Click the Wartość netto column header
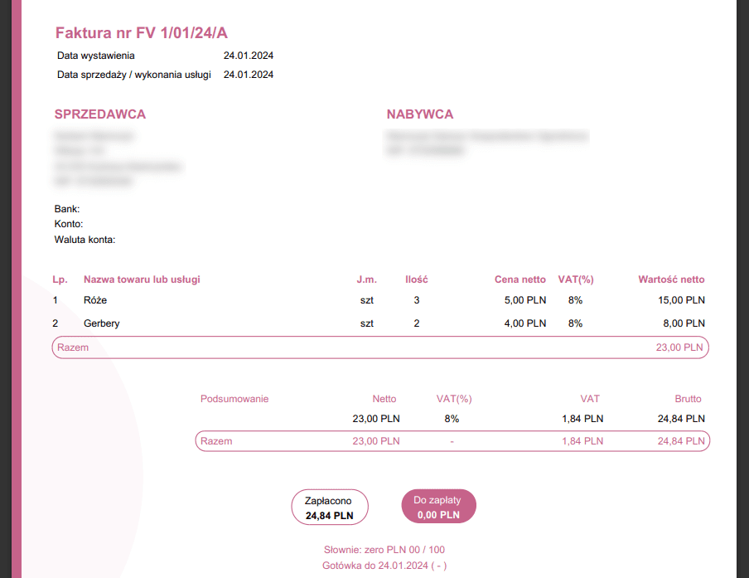Image resolution: width=749 pixels, height=578 pixels. point(671,279)
